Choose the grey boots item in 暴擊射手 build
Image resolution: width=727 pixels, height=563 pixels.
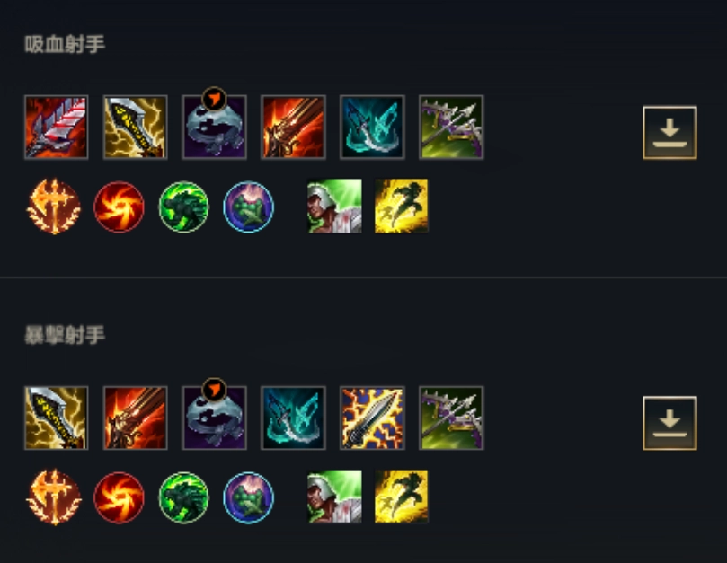(214, 418)
